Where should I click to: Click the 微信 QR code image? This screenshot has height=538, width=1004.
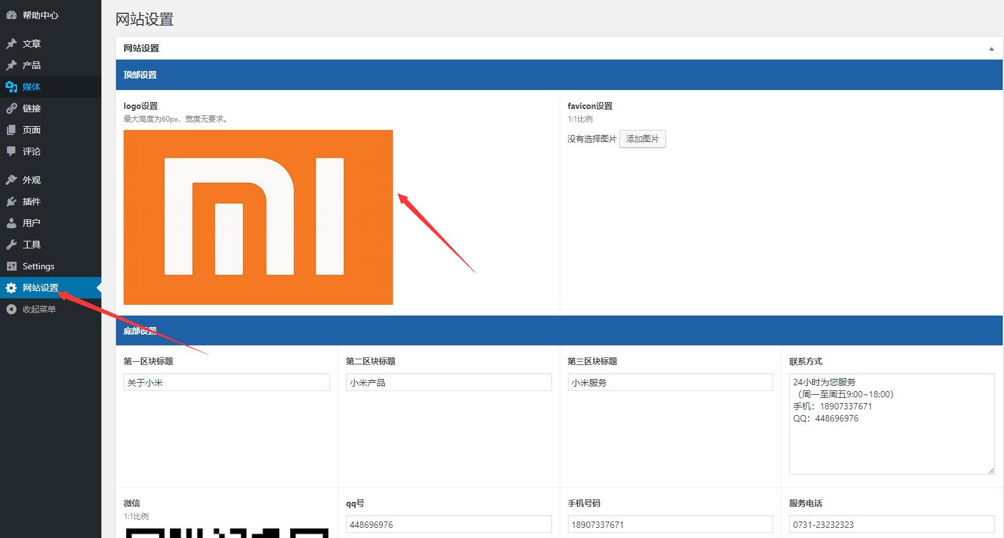(227, 532)
